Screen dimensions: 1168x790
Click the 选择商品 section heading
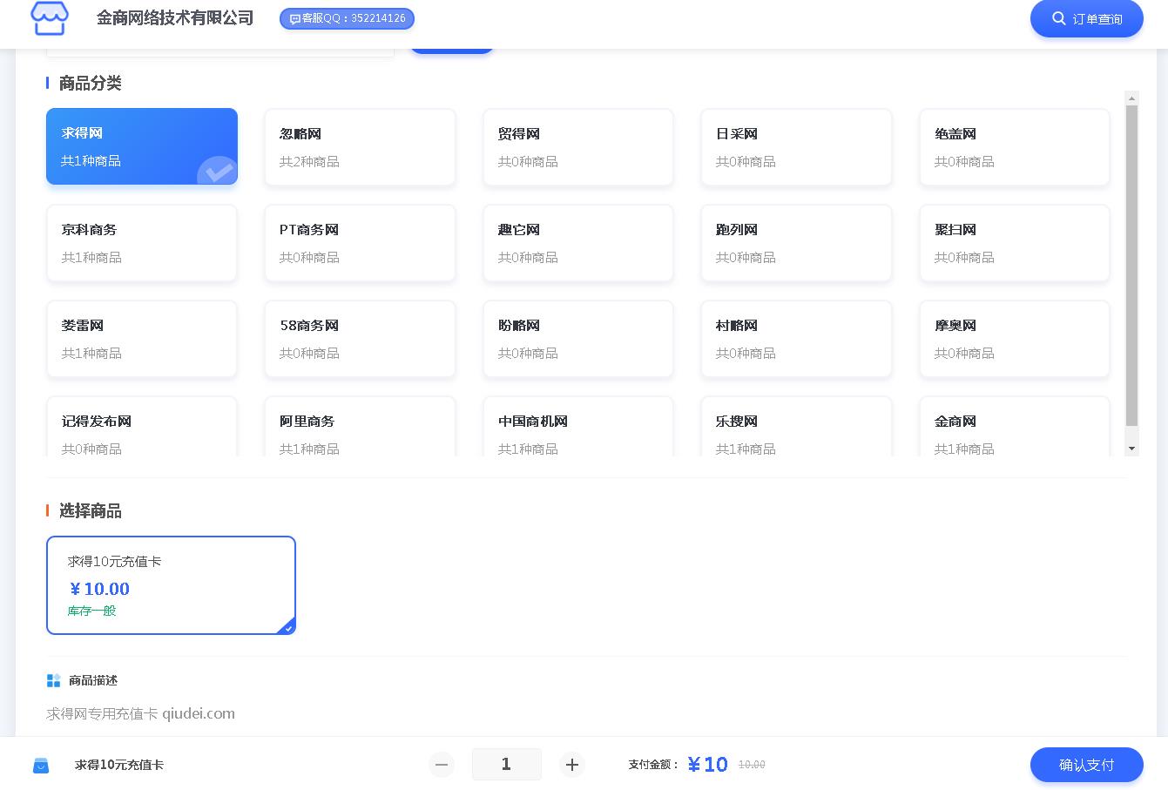pyautogui.click(x=91, y=510)
